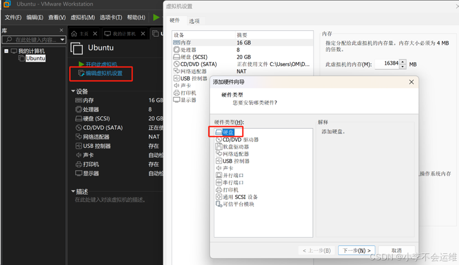Select USB 控制器 in the wizard hardware list

click(x=232, y=161)
